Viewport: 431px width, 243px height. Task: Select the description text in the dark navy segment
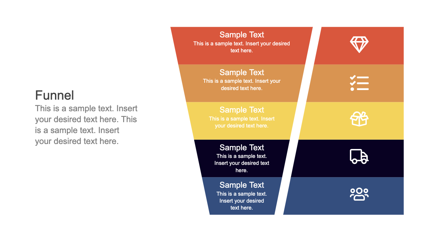242,163
